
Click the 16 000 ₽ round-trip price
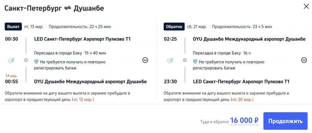(x=244, y=121)
